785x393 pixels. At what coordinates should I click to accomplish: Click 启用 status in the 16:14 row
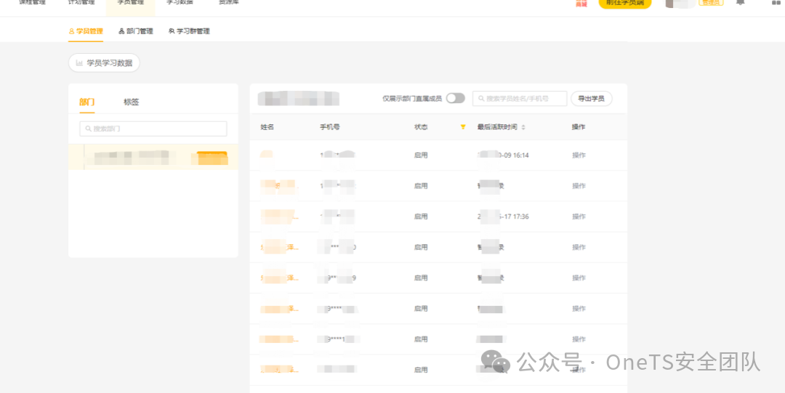421,155
